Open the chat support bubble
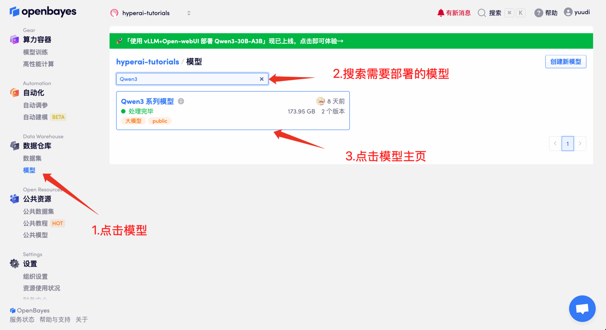Viewport: 606px width, 330px height. pyautogui.click(x=582, y=308)
